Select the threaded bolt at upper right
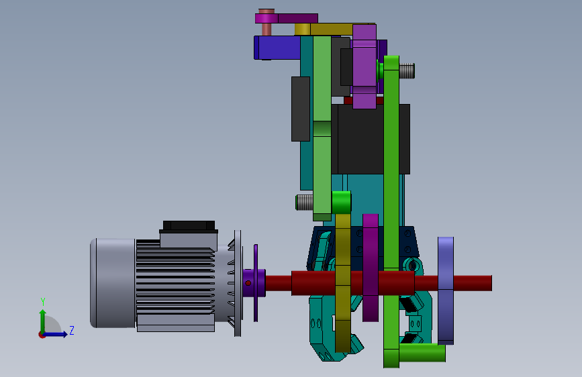582x377 pixels. point(407,71)
